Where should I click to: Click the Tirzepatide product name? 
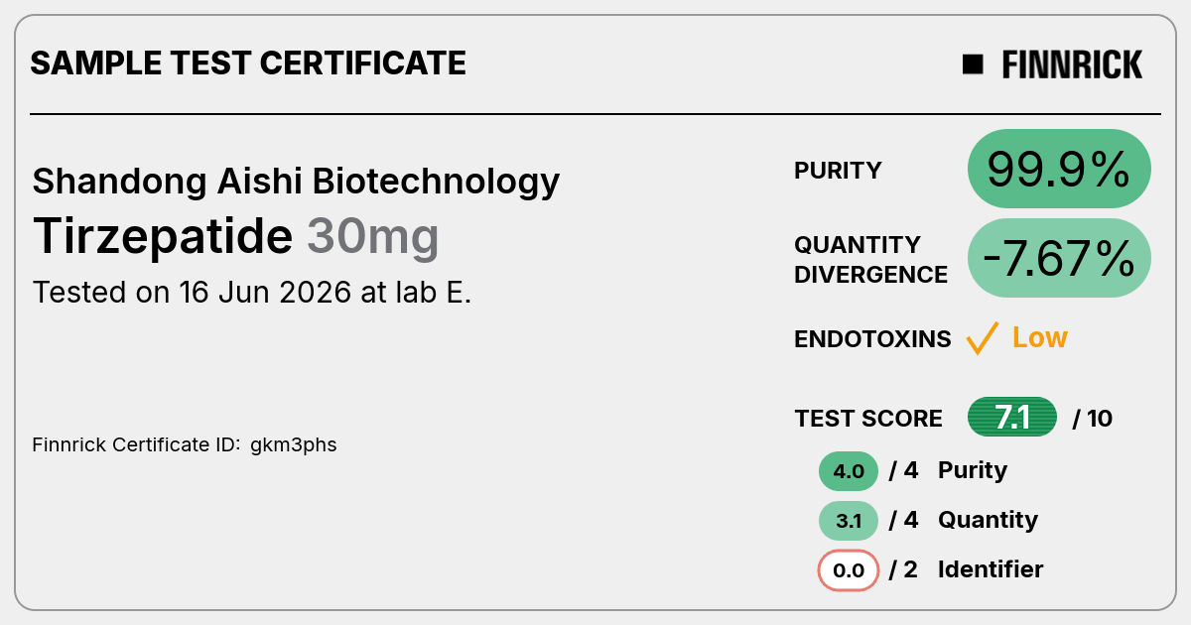(x=163, y=236)
